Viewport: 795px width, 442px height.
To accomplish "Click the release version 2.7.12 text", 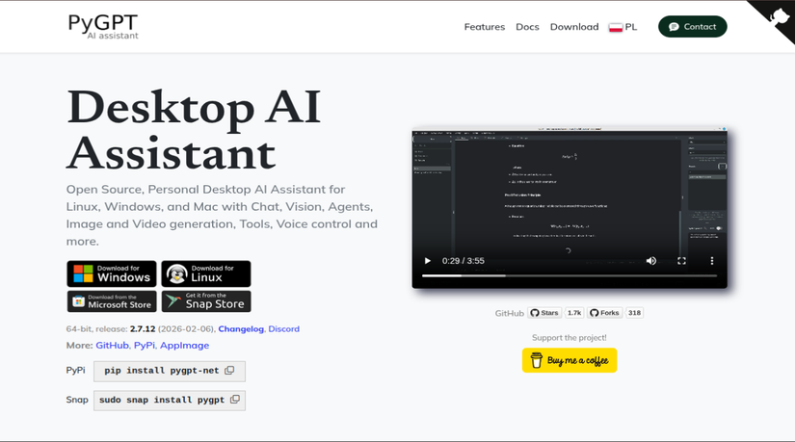I will (x=143, y=329).
